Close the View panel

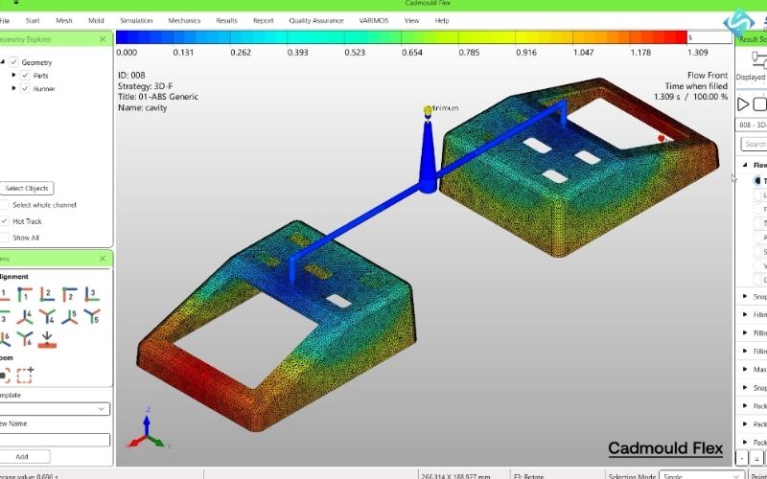[x=103, y=258]
